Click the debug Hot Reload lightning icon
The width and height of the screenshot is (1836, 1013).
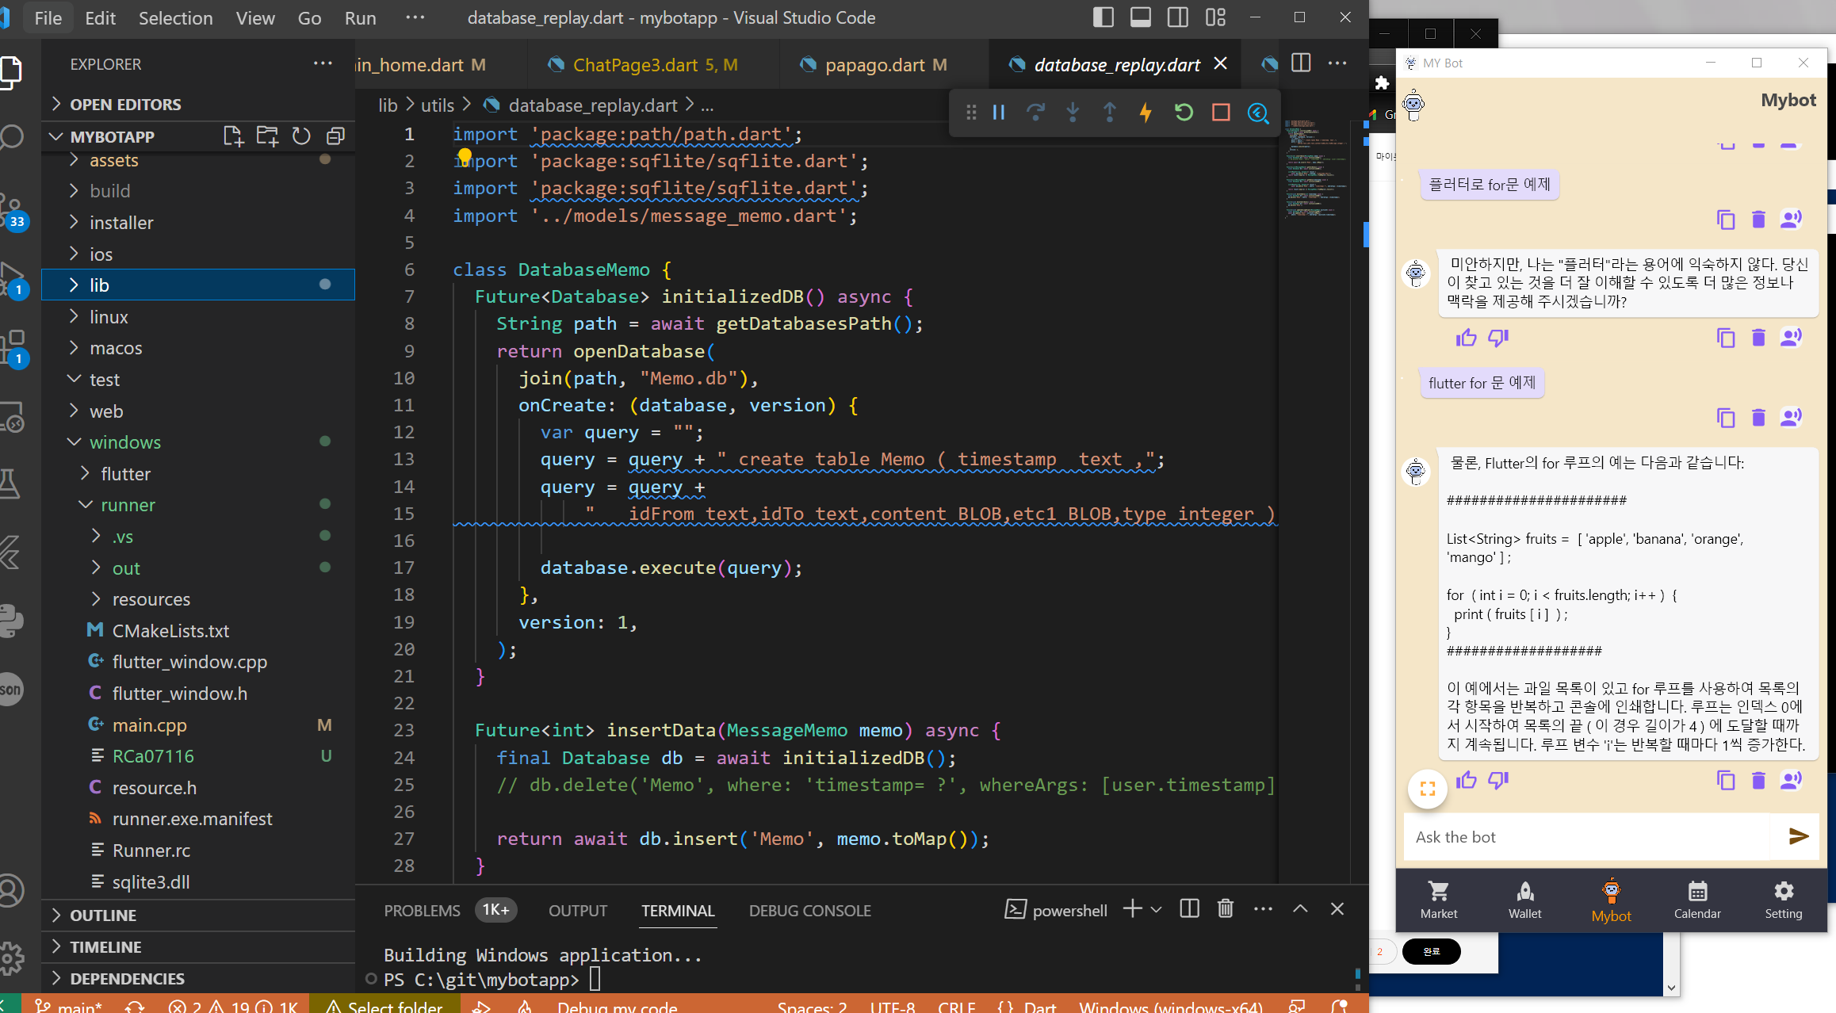click(x=1146, y=113)
